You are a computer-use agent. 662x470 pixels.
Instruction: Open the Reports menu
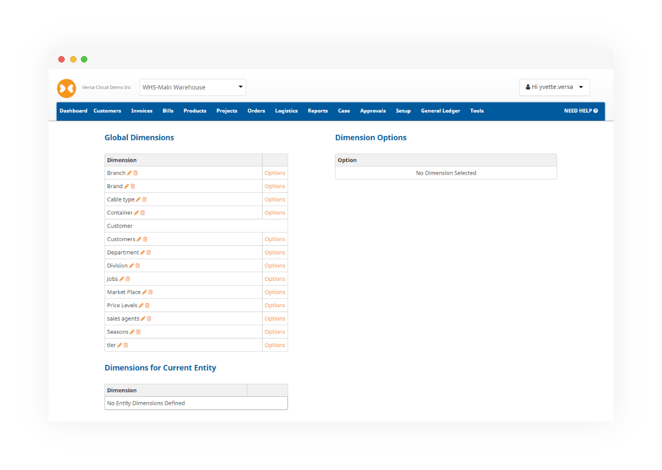pos(318,111)
